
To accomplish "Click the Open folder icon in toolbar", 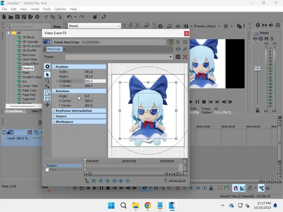I will coord(11,17).
